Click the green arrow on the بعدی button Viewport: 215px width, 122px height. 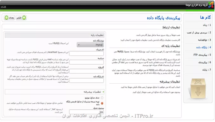tap(6, 18)
